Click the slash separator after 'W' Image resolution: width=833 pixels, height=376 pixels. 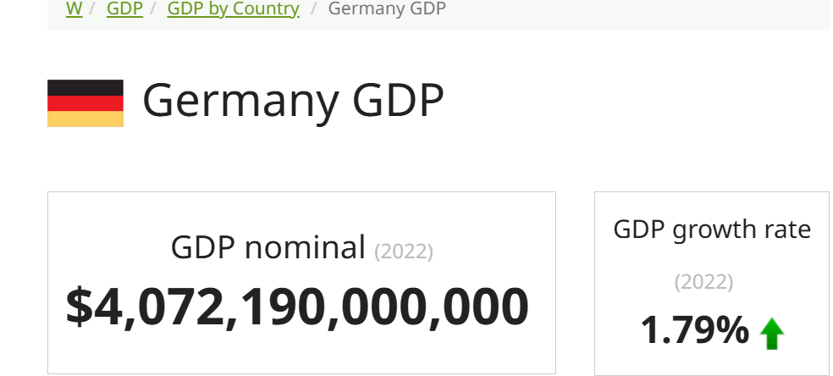pyautogui.click(x=92, y=8)
